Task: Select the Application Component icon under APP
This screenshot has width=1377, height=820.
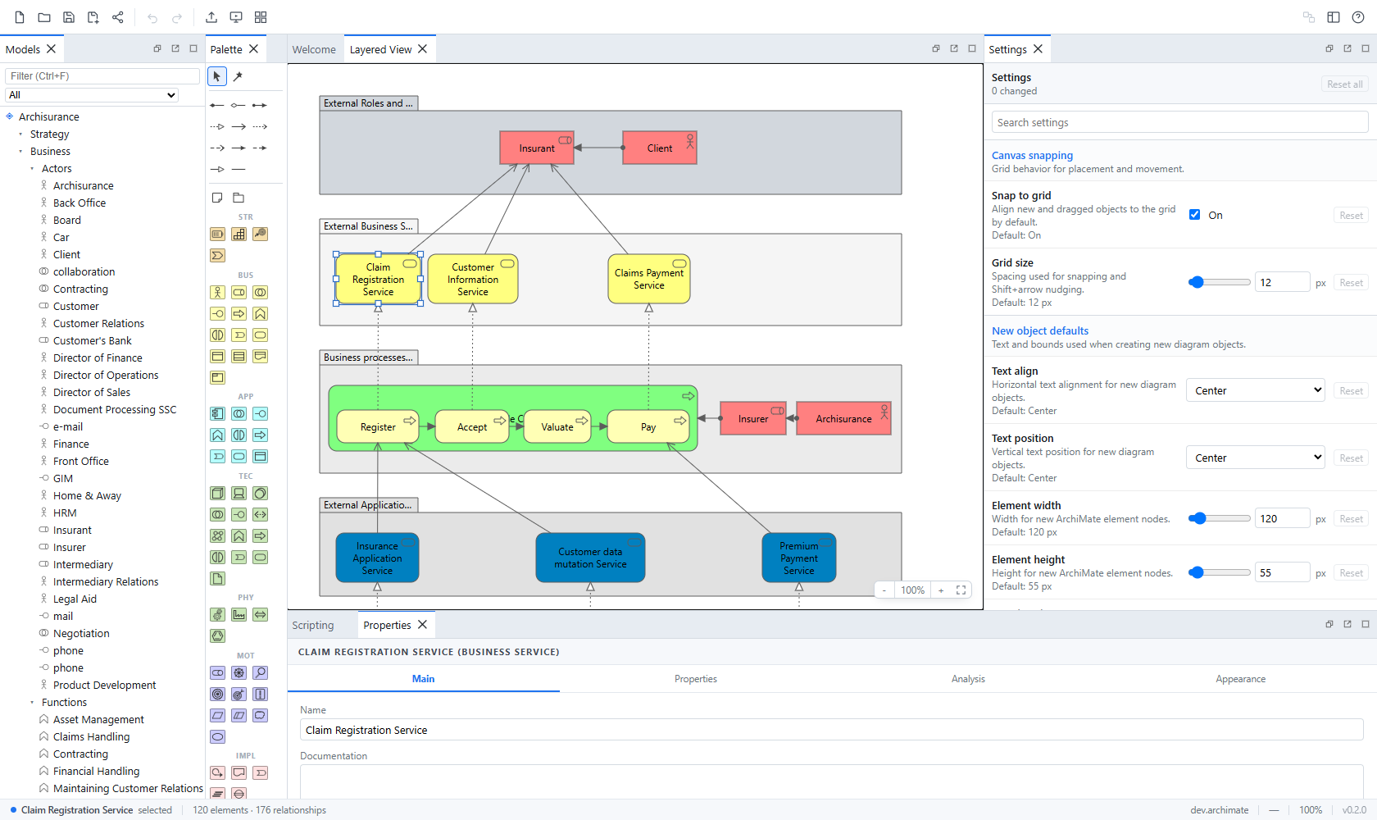Action: [217, 413]
